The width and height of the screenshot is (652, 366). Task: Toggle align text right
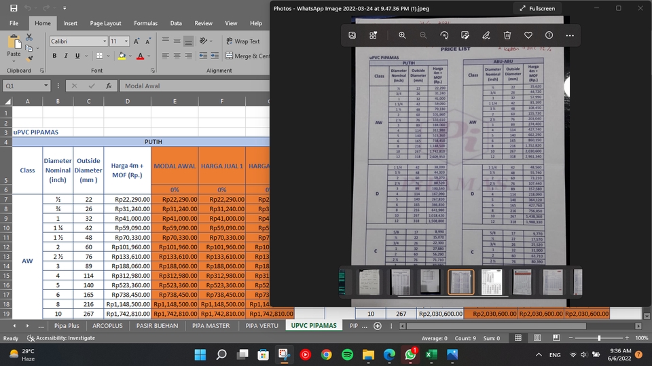click(x=188, y=56)
